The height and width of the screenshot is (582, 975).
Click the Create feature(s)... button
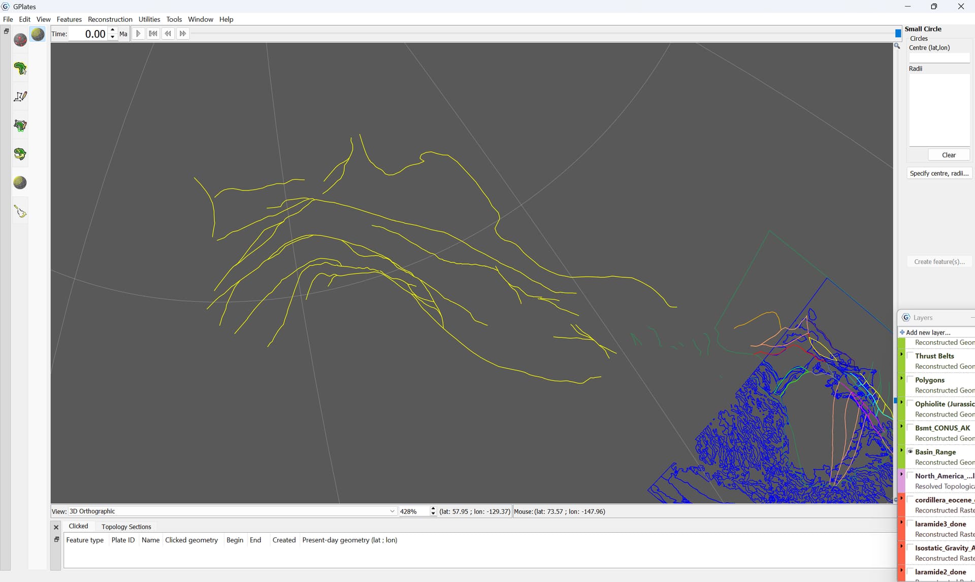point(939,262)
